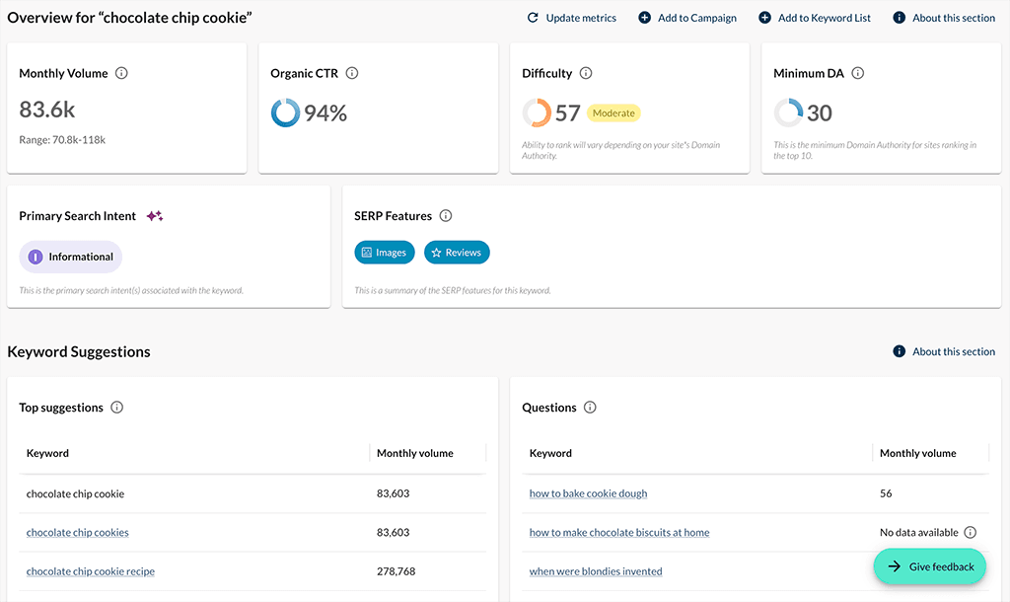Open how to make chocolate biscuits at home
This screenshot has width=1010, height=602.
(619, 532)
